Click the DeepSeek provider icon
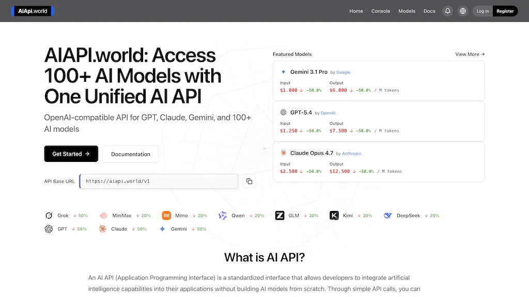Image resolution: width=529 pixels, height=297 pixels. coord(387,216)
